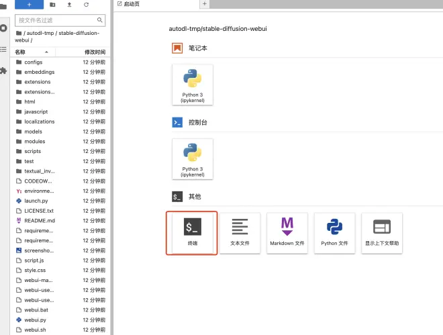Open the html folder
The height and width of the screenshot is (335, 443).
pyautogui.click(x=60, y=101)
